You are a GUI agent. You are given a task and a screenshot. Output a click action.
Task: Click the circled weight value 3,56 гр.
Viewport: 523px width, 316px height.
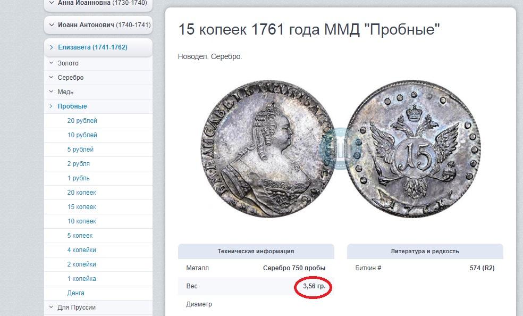click(314, 286)
